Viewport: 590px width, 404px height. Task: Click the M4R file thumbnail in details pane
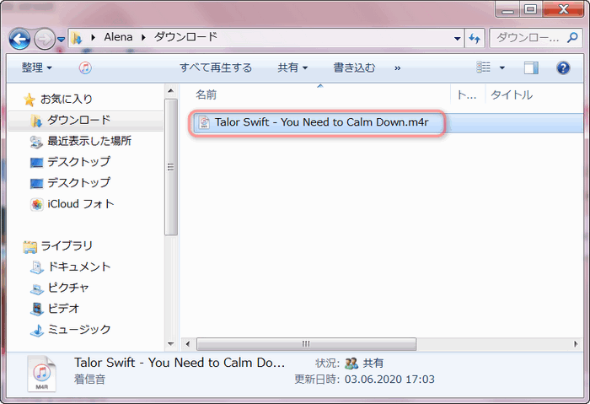pyautogui.click(x=41, y=374)
